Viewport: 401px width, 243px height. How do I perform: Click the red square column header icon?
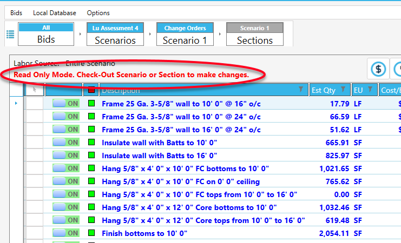click(x=91, y=90)
